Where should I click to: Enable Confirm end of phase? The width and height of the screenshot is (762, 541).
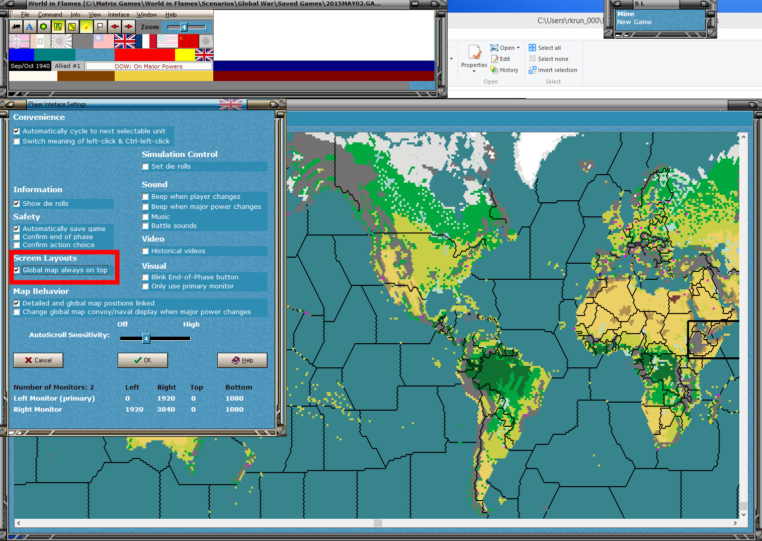[17, 237]
